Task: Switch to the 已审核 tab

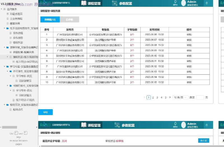Action: [x=69, y=20]
